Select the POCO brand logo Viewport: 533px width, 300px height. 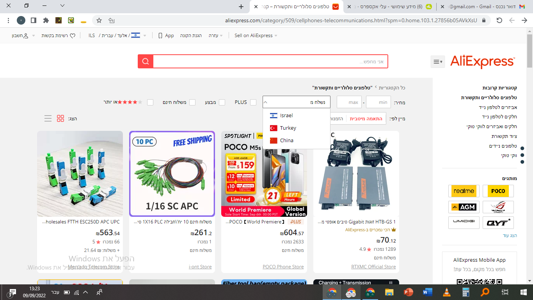pyautogui.click(x=498, y=191)
